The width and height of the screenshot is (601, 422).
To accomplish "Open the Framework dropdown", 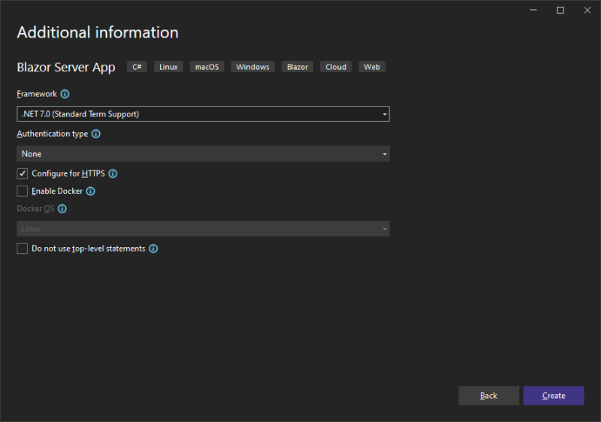I will pyautogui.click(x=203, y=113).
